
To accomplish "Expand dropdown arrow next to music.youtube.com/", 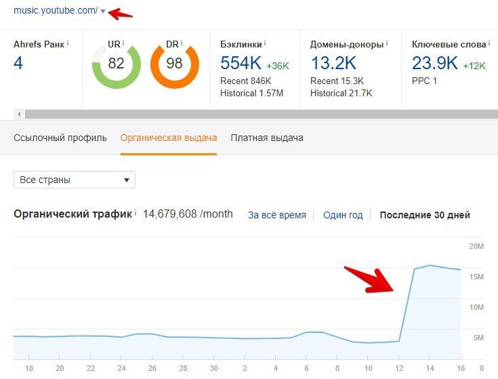I will pyautogui.click(x=102, y=12).
